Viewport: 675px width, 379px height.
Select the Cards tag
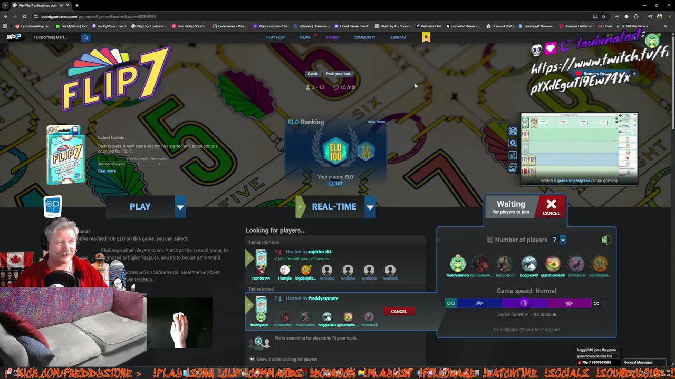[313, 74]
